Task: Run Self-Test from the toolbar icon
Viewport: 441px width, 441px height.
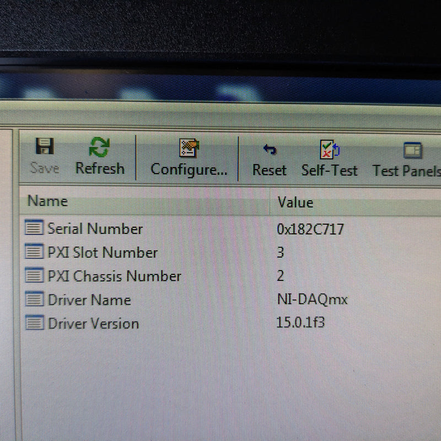Action: click(x=330, y=150)
